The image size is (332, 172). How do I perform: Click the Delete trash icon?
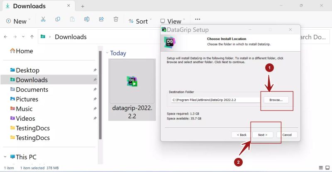tap(116, 19)
